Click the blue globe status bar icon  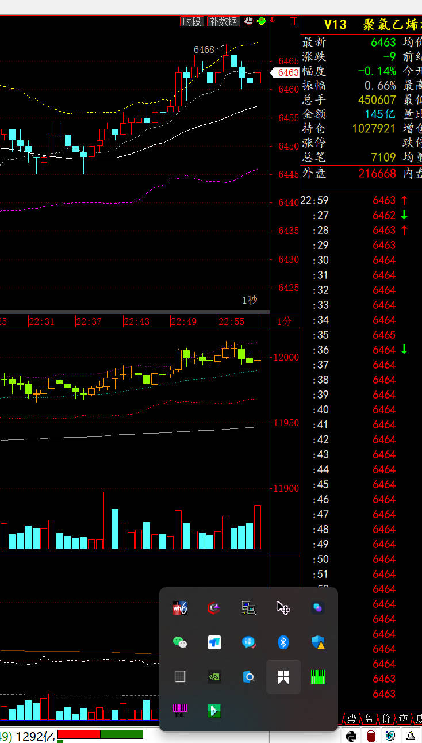(391, 736)
